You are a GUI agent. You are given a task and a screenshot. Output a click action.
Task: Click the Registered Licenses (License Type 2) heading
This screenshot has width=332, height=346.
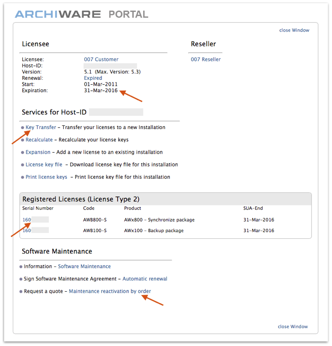point(81,199)
